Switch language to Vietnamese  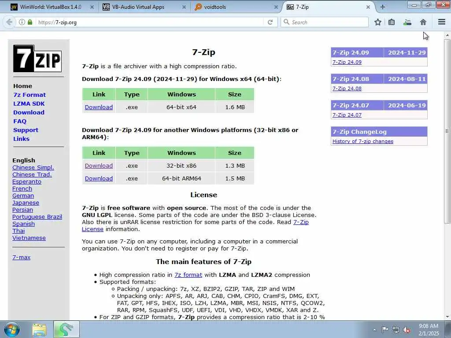coord(29,238)
